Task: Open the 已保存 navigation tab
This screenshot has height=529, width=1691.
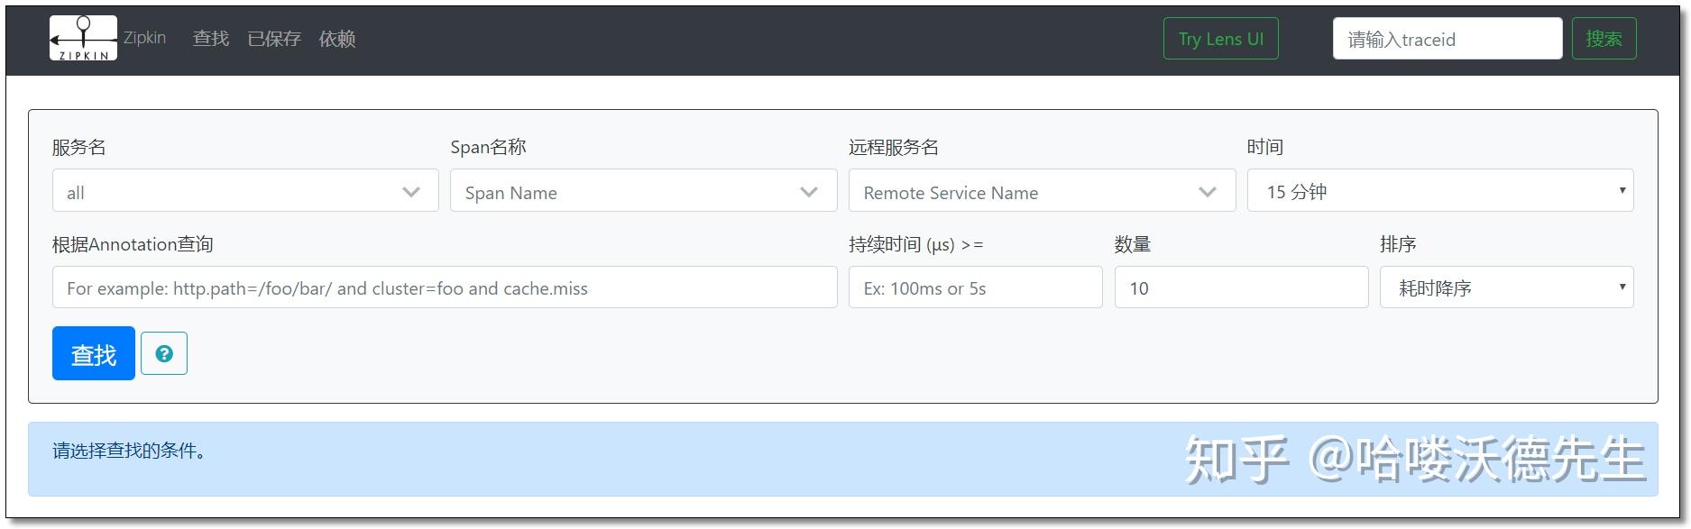Action: click(274, 39)
